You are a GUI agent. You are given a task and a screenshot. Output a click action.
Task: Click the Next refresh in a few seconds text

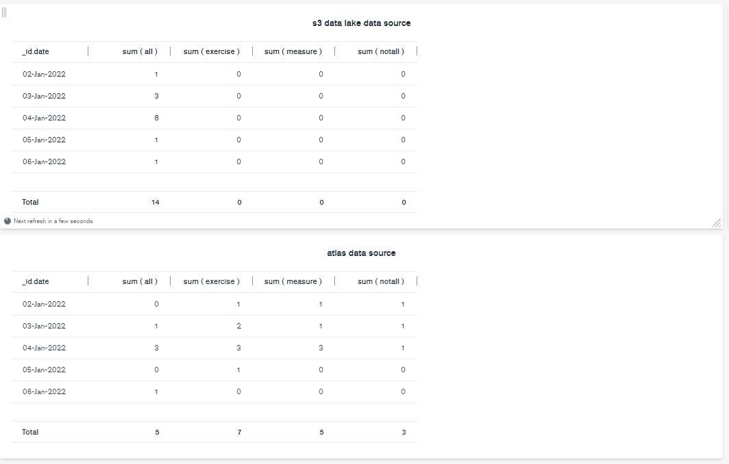(53, 221)
